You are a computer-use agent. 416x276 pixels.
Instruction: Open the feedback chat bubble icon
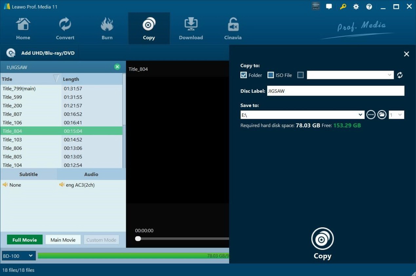329,7
